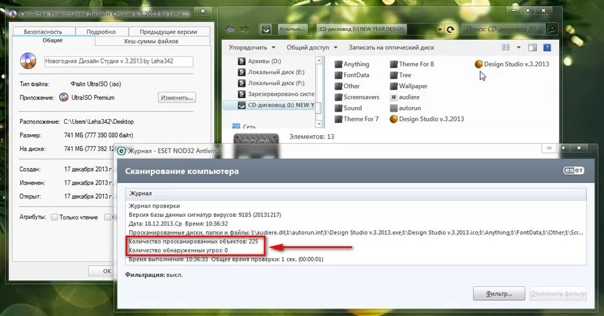Screen dimensions: 604x316
Task: Click the Отключить фильтр button
Action: coord(557,294)
